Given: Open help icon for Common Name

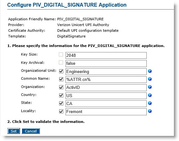Looking at the screenshot, I should click(150, 79).
